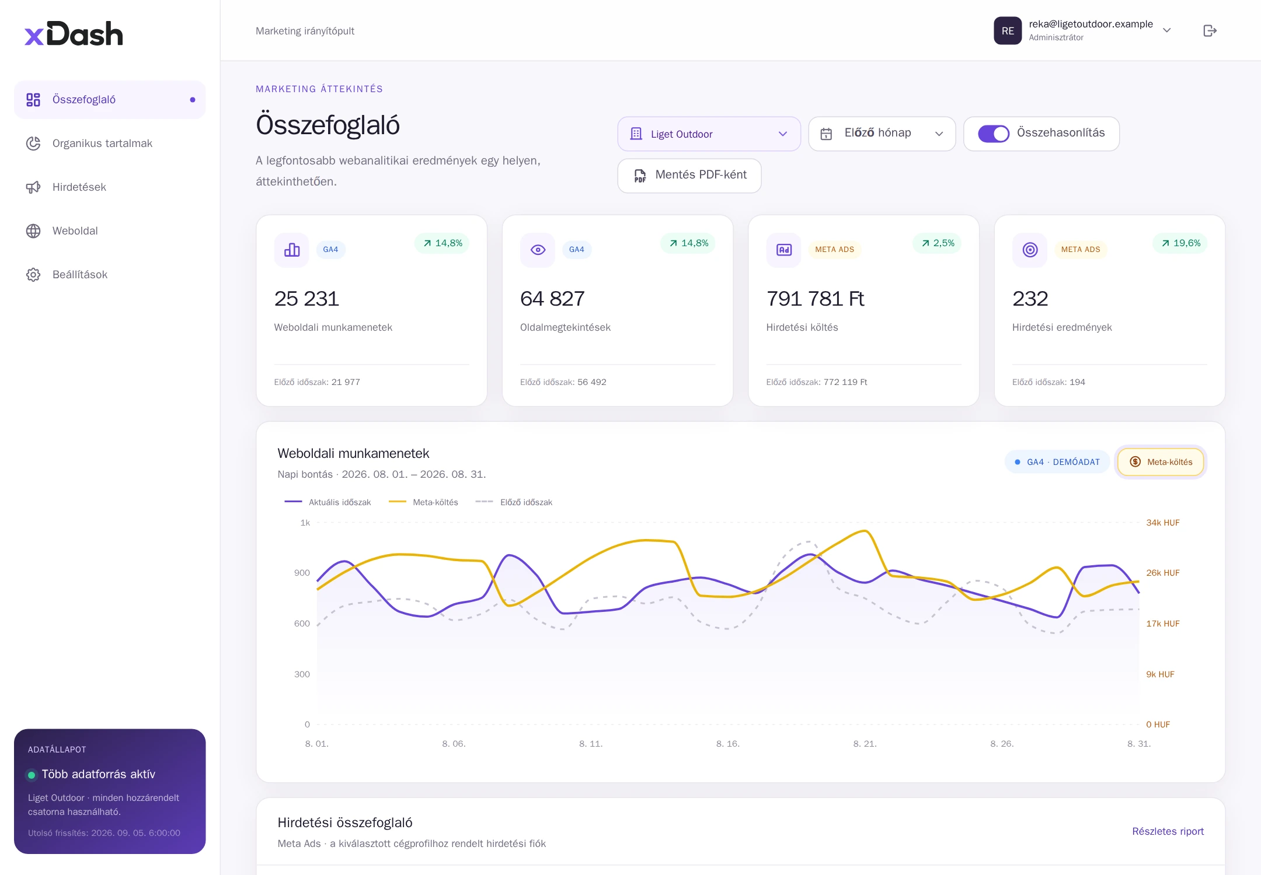Toggle the Meta-költés chart overlay

click(x=1161, y=462)
